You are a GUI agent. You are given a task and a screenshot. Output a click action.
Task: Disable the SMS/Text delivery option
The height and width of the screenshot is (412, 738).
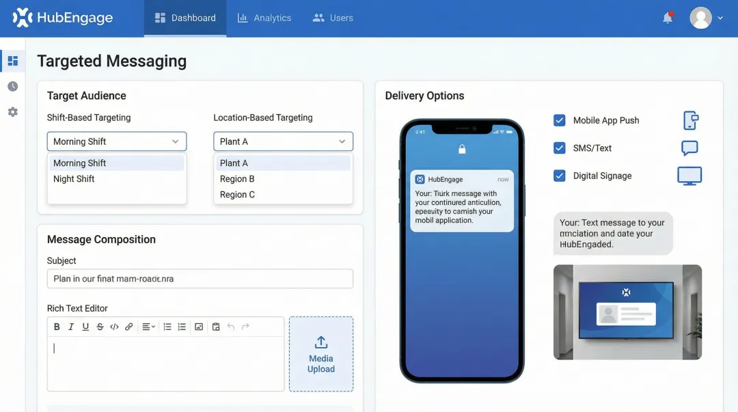click(560, 148)
